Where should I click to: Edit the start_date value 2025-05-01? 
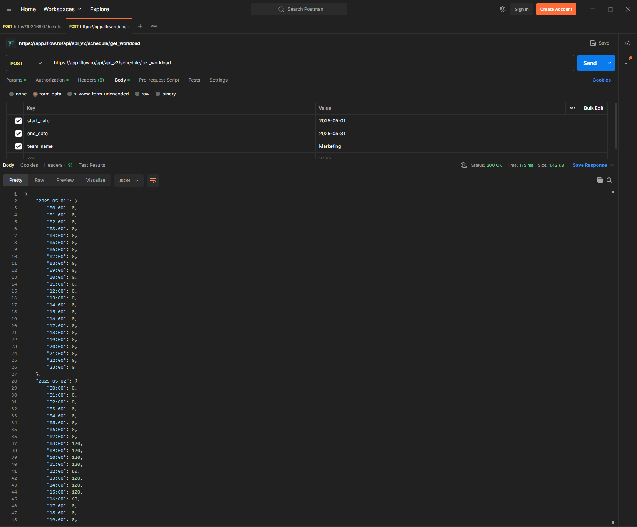click(x=332, y=121)
